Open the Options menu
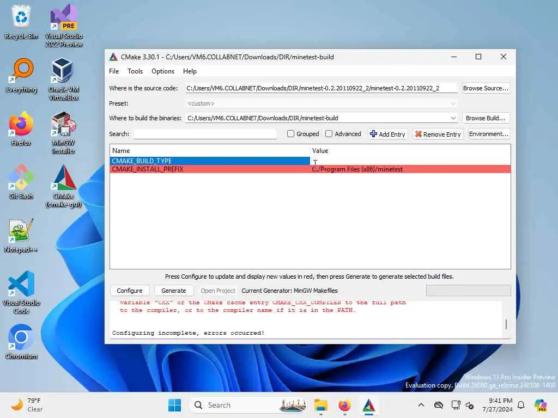This screenshot has width=558, height=418. click(x=163, y=71)
